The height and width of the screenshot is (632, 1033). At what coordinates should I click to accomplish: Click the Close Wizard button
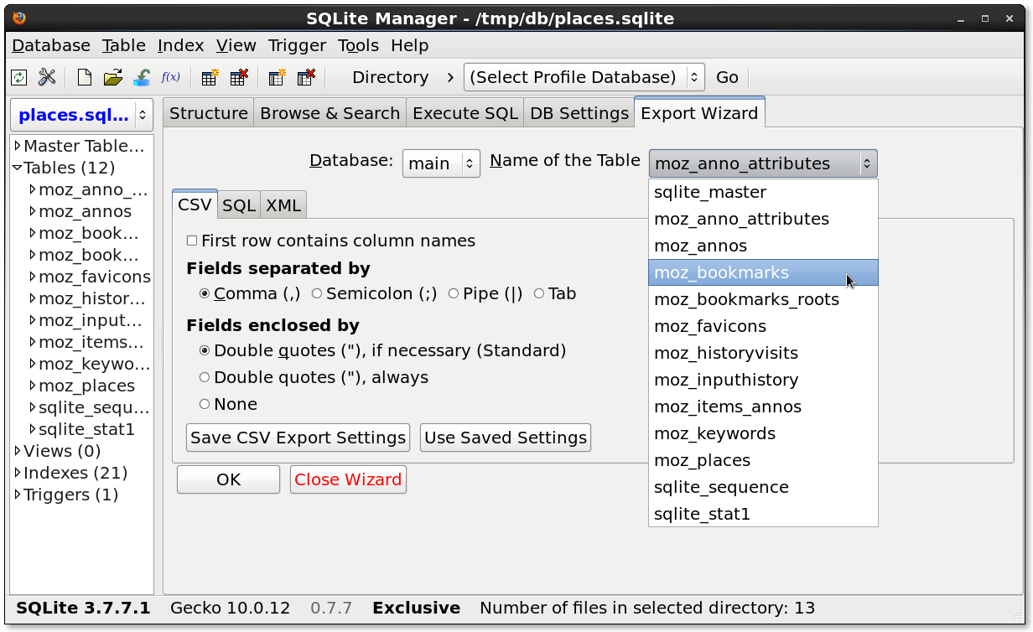(348, 479)
